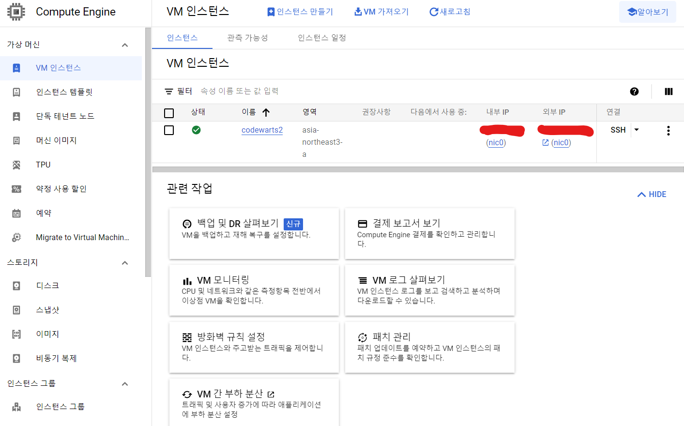Open the column display options icon
This screenshot has width=684, height=426.
pos(669,91)
